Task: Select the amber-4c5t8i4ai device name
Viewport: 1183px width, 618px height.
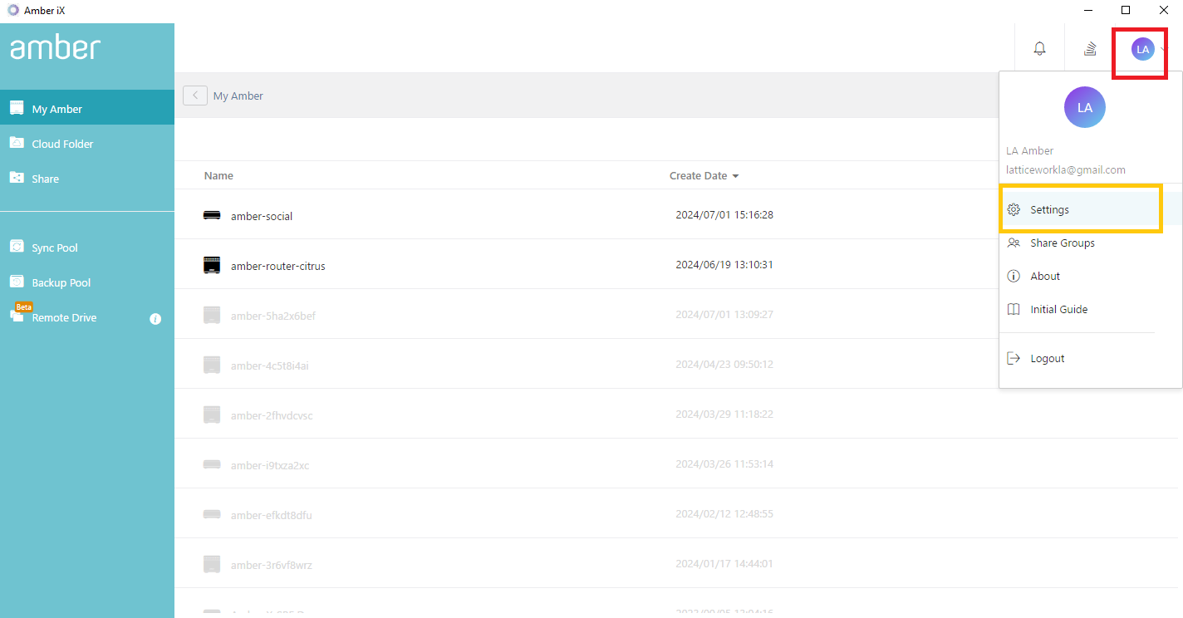Action: pos(270,365)
